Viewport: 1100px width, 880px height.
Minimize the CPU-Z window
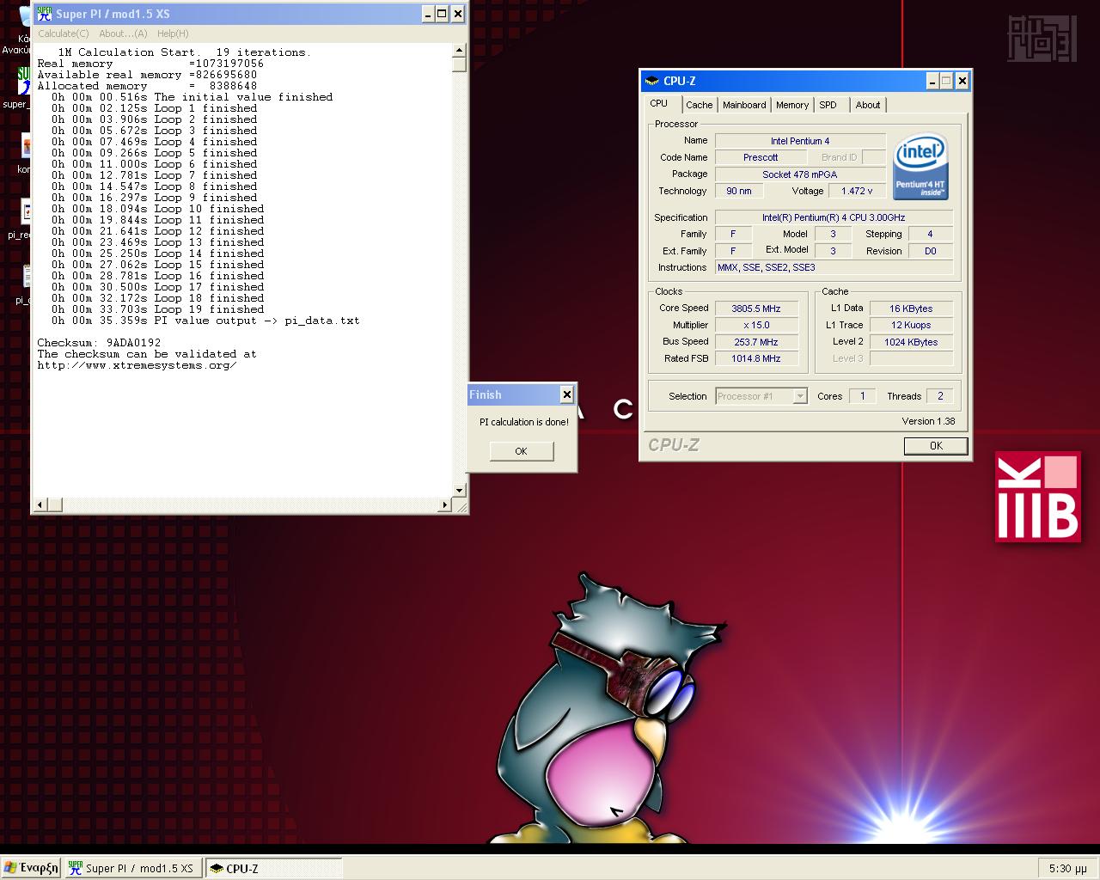coord(932,81)
